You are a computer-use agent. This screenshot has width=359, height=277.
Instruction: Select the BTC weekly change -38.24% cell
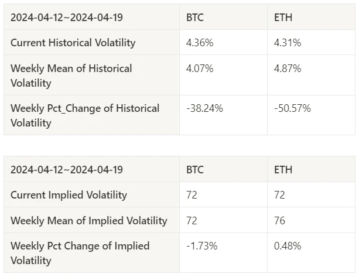tap(204, 108)
